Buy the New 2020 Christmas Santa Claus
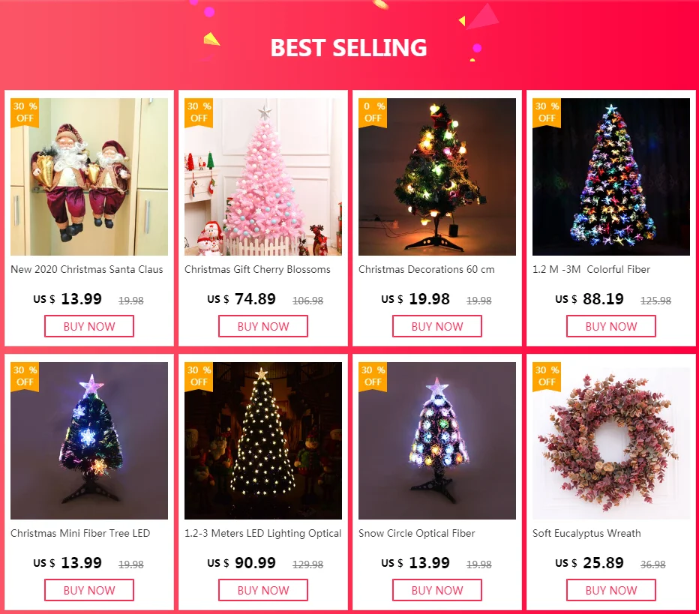This screenshot has width=699, height=614. click(x=89, y=326)
